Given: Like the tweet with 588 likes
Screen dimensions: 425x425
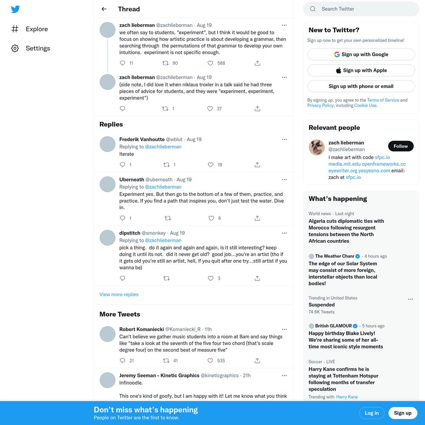Looking at the screenshot, I should [210, 63].
